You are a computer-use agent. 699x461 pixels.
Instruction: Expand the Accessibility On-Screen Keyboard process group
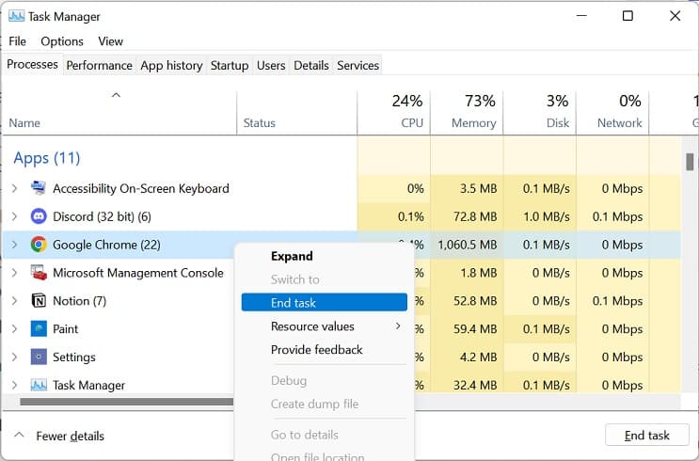coord(14,188)
